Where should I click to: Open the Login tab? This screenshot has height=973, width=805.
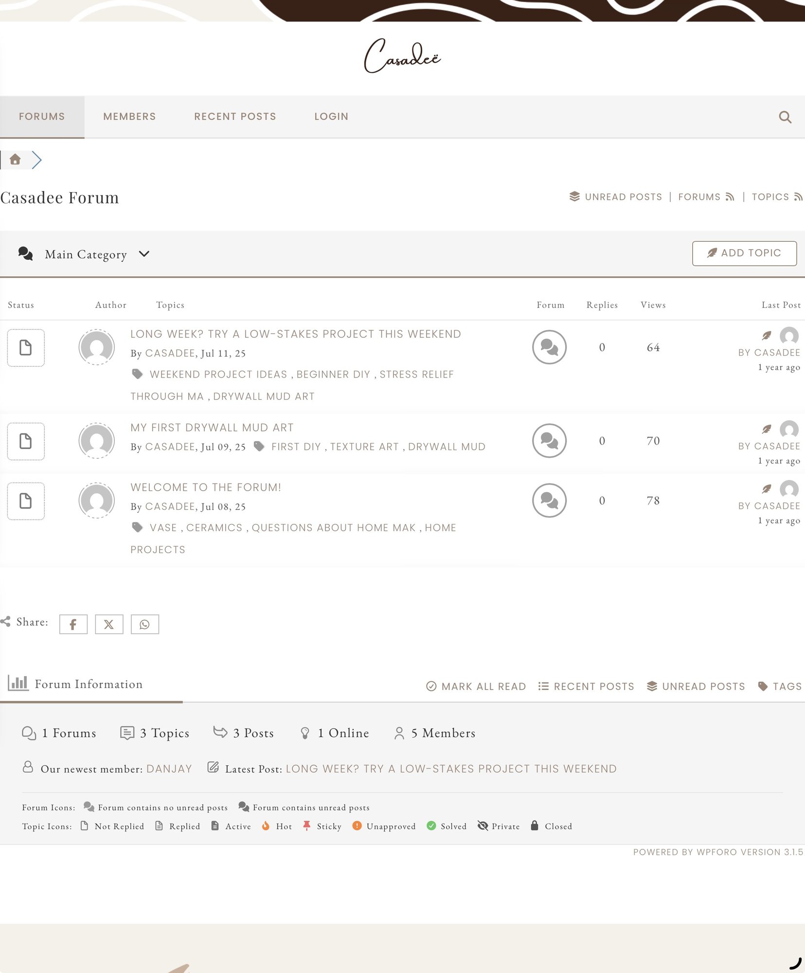click(331, 117)
